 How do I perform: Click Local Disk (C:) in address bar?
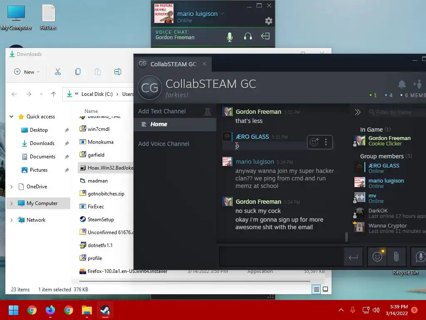tap(97, 94)
